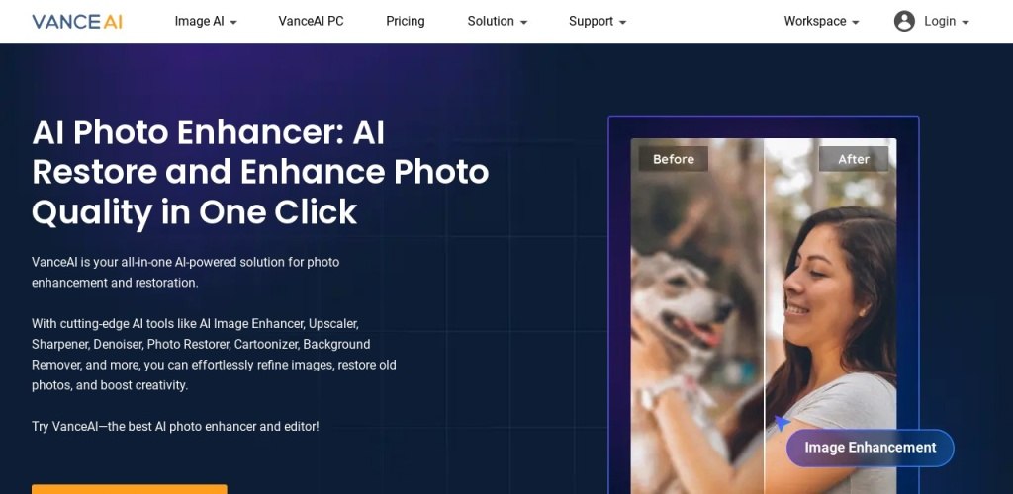This screenshot has width=1013, height=494.
Task: Click the user account avatar icon
Action: [904, 22]
